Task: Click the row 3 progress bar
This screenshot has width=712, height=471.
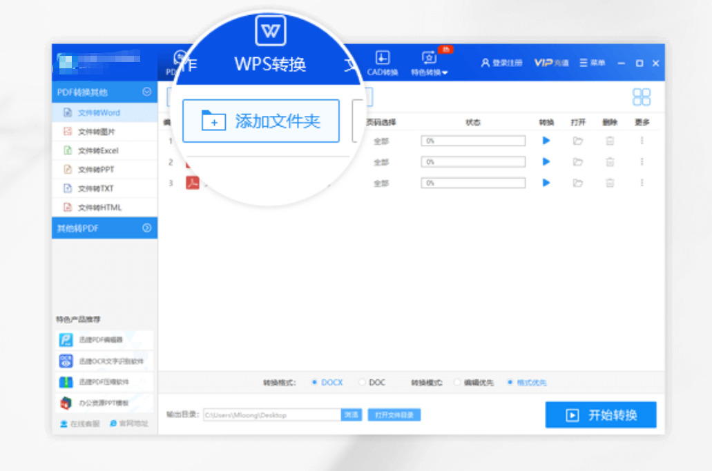Action: click(473, 183)
